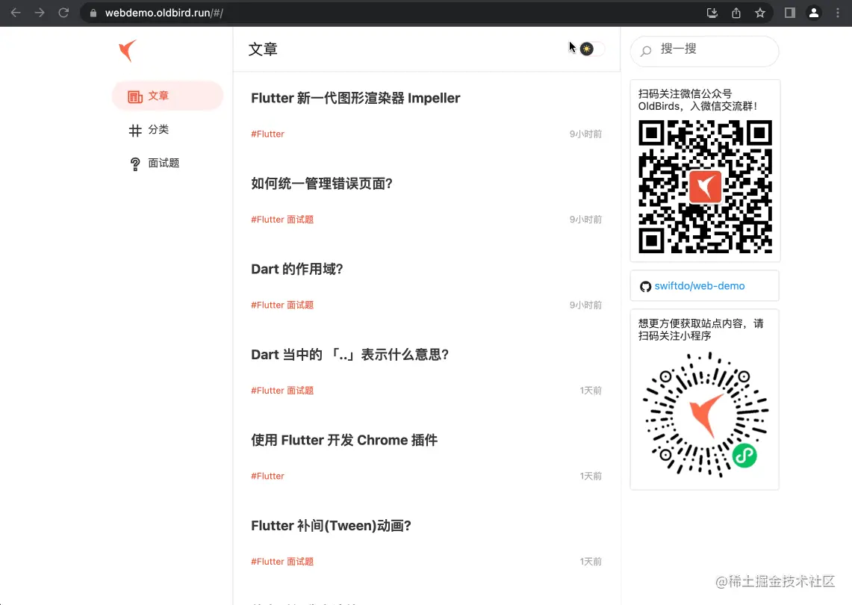Bookmark the page with star icon
852x605 pixels.
click(x=760, y=13)
